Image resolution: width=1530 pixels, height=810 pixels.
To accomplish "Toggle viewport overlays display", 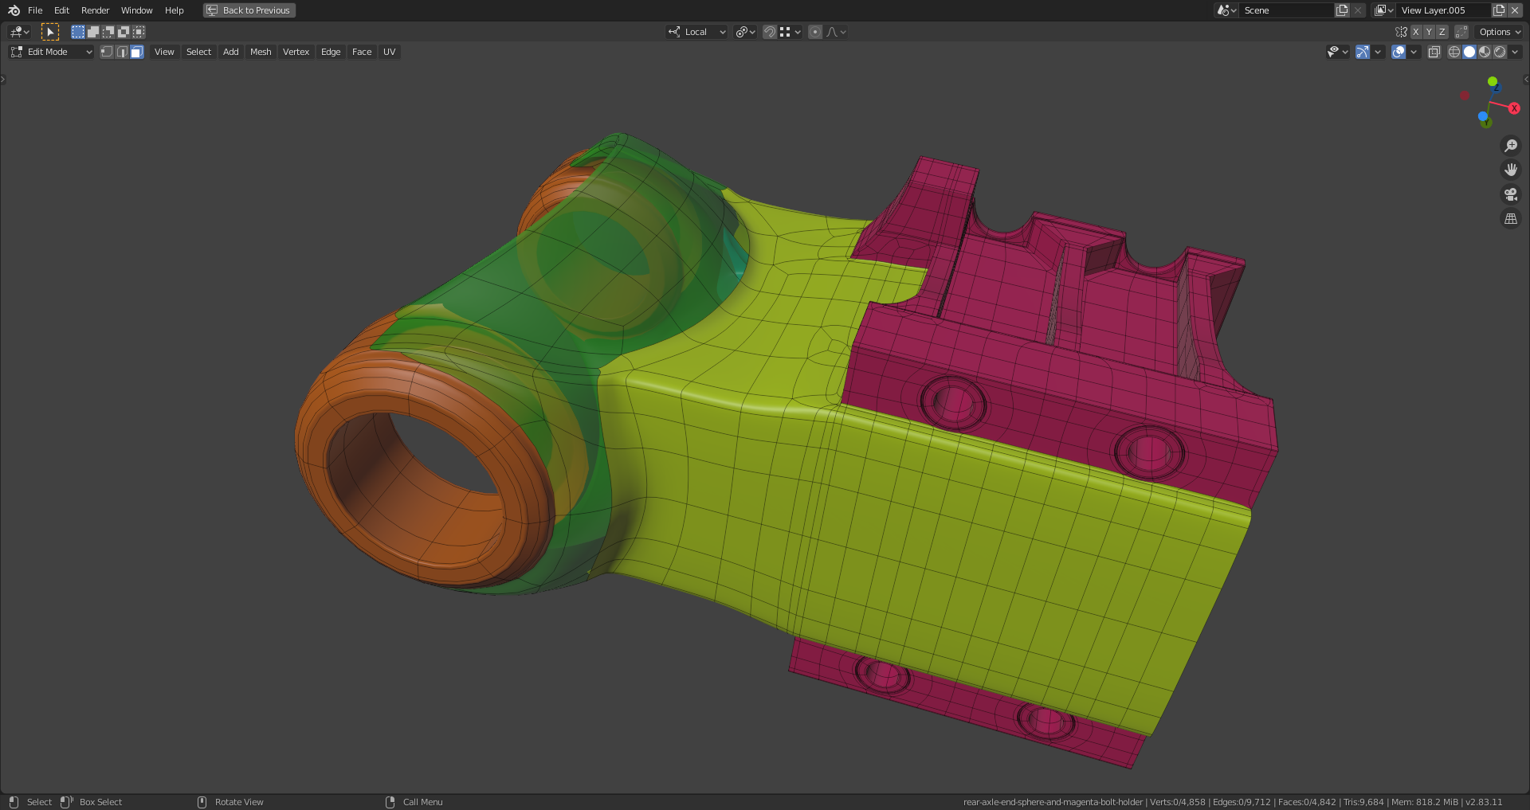I will click(1399, 52).
